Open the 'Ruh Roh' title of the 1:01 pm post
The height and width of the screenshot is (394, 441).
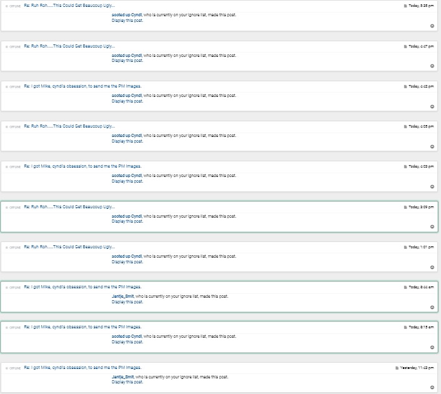(69, 247)
